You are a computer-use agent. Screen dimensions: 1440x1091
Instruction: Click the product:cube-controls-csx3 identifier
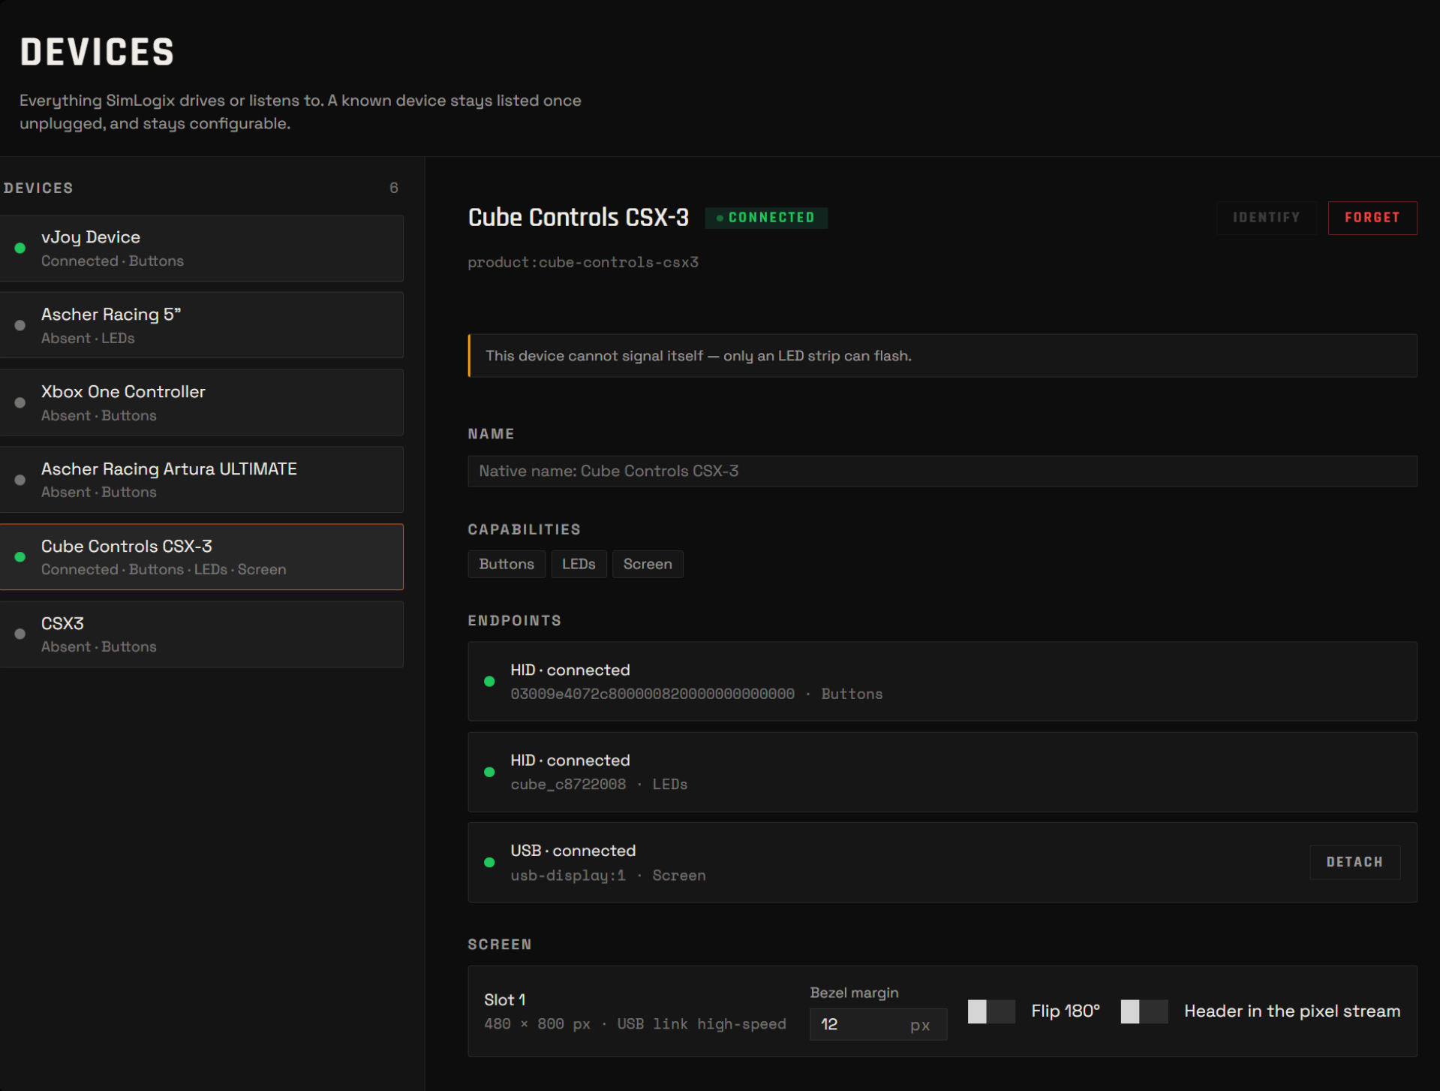pyautogui.click(x=583, y=262)
